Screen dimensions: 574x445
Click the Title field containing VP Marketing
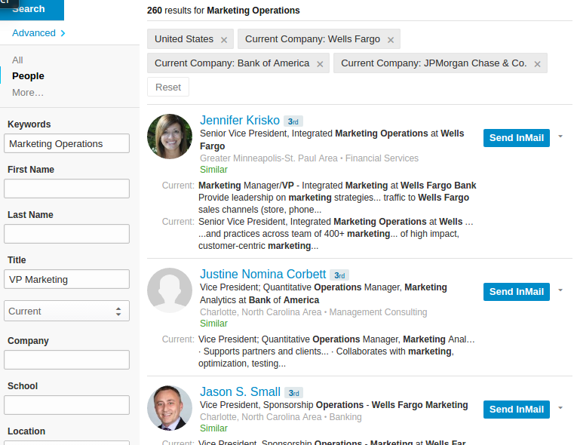pos(66,279)
